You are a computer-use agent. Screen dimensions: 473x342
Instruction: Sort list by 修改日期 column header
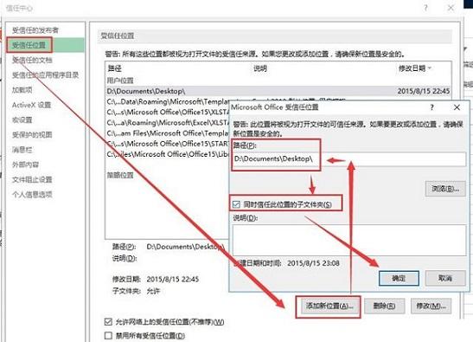[x=414, y=68]
